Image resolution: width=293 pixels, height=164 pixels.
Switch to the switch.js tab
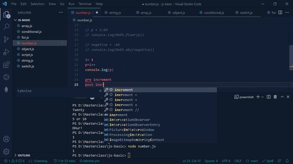244,13
